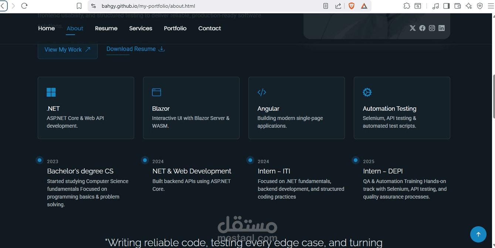
Task: Click the View My Work button
Action: click(68, 50)
